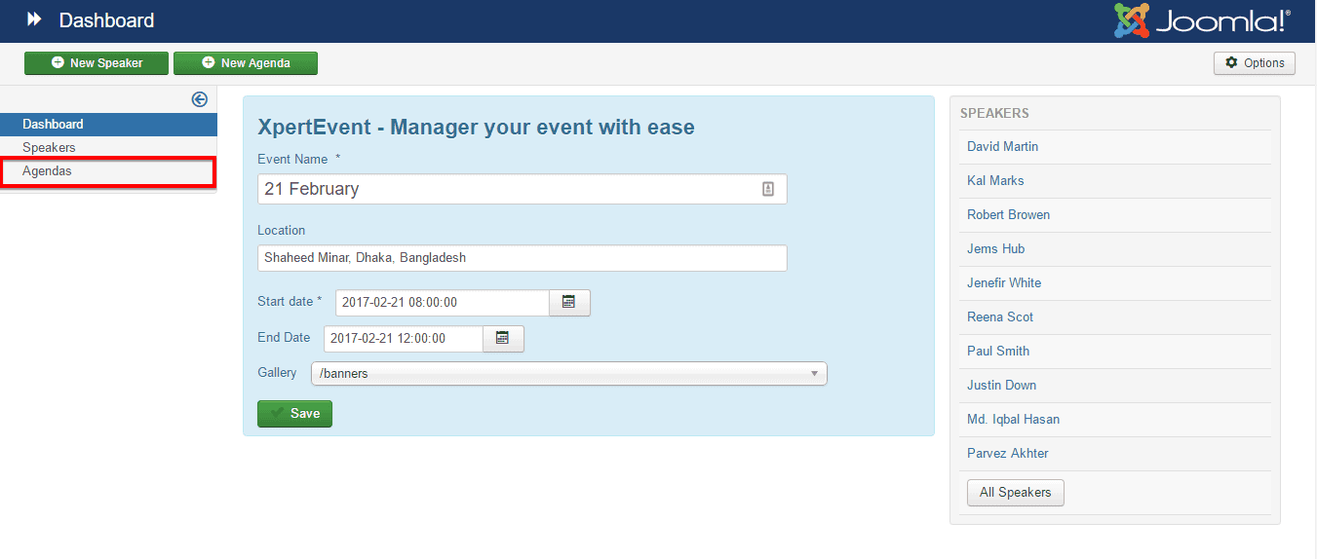Save the event details

pos(294,414)
